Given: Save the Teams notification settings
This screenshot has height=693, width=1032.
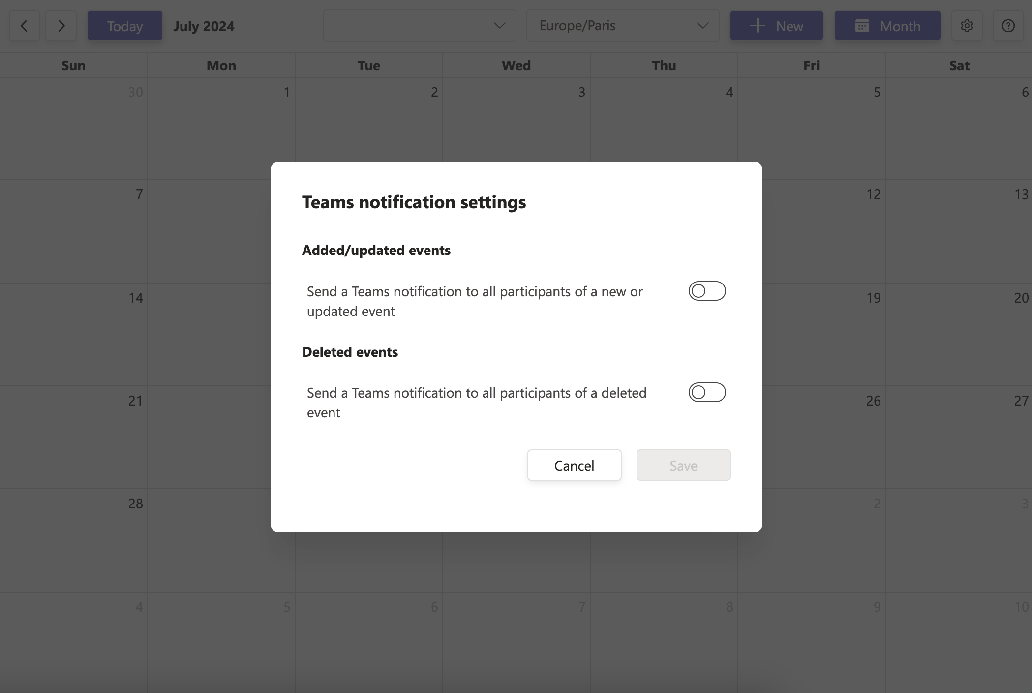Looking at the screenshot, I should point(683,465).
